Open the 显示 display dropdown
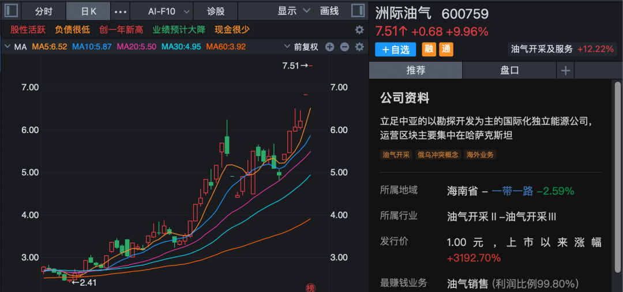This screenshot has height=292, width=623. [294, 11]
